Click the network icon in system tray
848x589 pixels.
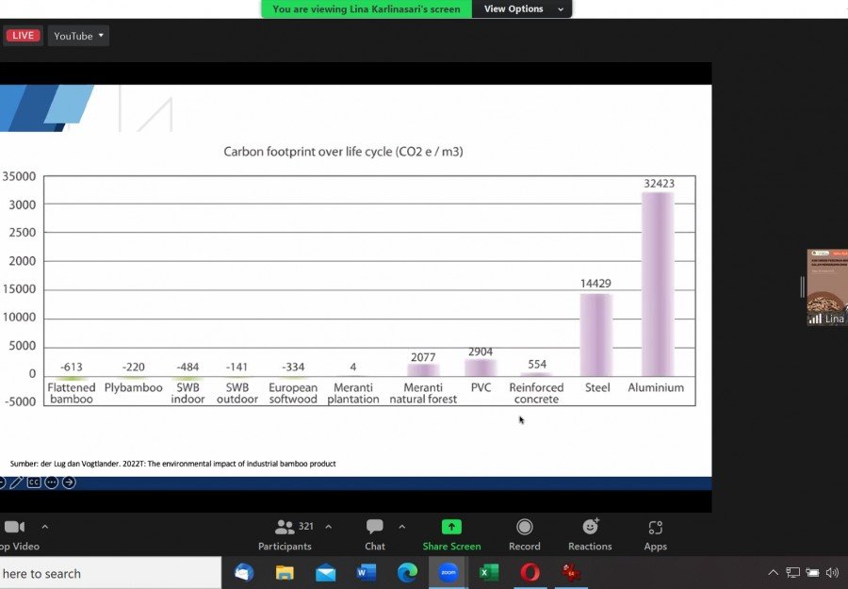pos(792,572)
